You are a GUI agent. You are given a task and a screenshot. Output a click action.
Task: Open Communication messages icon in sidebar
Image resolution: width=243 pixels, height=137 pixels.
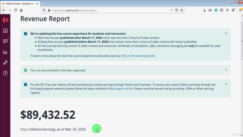coord(5,41)
